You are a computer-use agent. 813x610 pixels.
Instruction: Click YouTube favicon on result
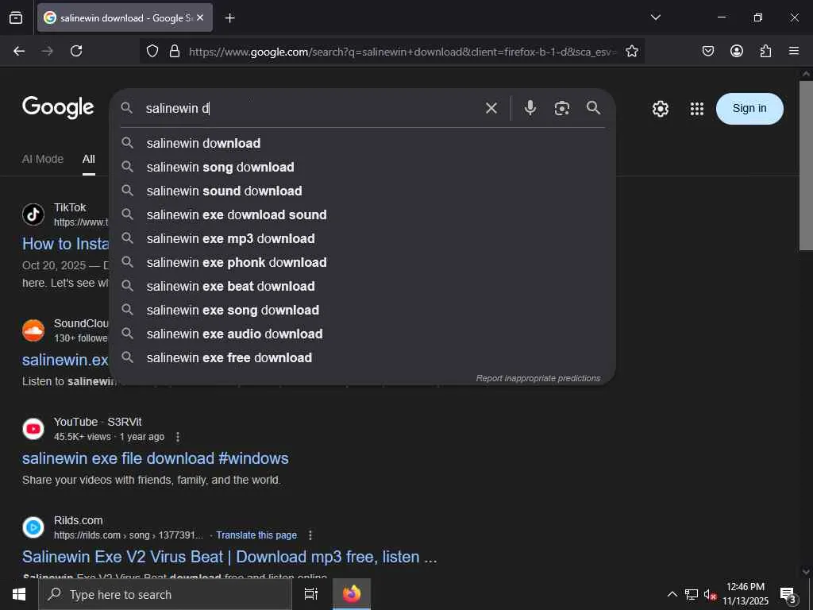[x=33, y=428]
